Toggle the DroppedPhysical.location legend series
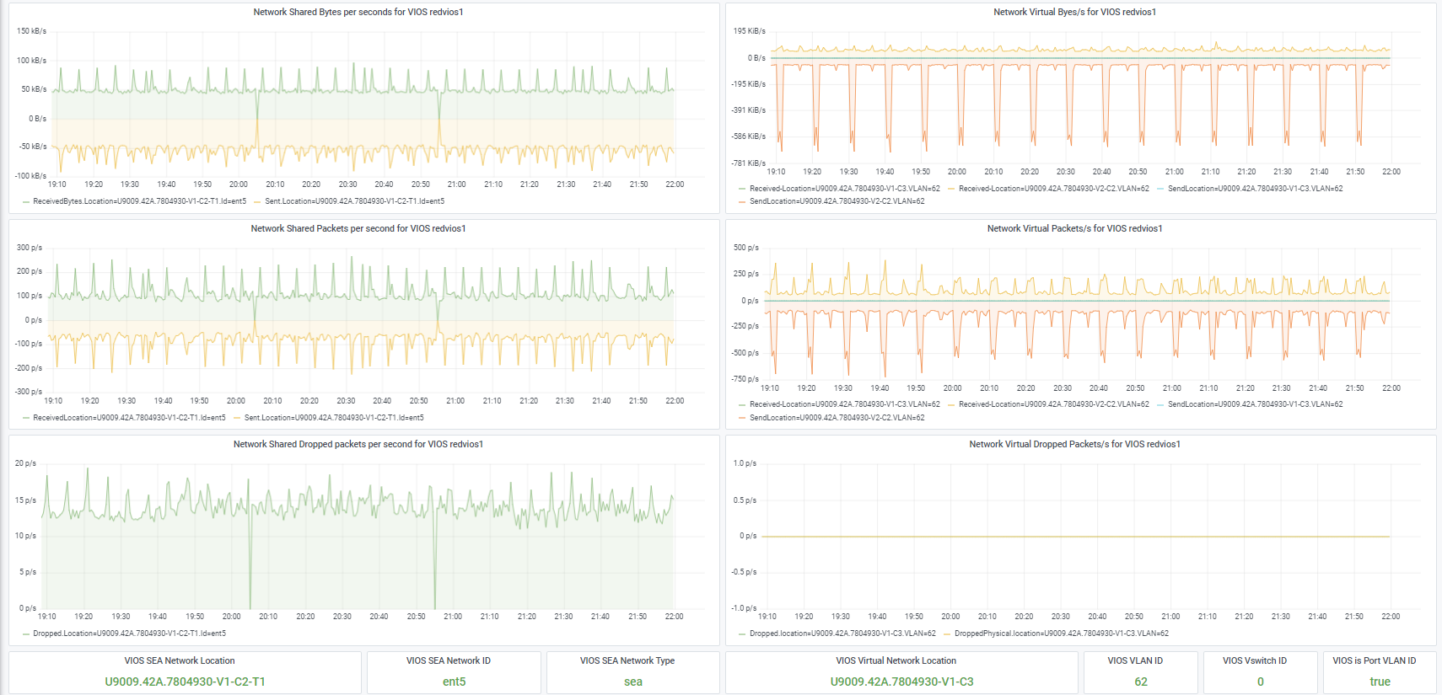1442x695 pixels. coord(1061,634)
